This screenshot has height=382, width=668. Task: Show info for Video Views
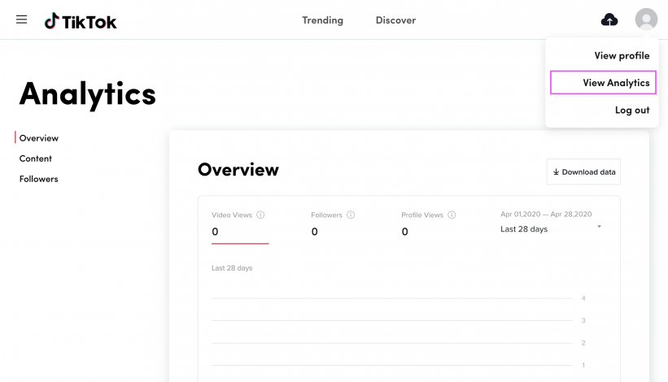[260, 215]
